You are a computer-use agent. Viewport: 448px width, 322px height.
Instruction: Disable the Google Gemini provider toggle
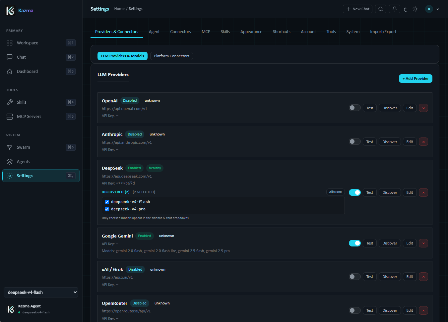354,243
